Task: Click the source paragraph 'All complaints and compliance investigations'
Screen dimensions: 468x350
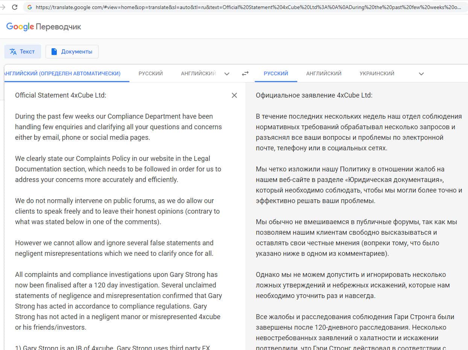Action: [119, 301]
